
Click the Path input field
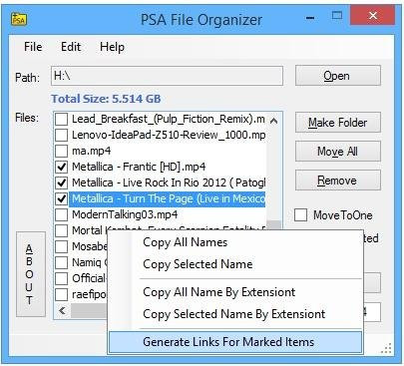167,76
